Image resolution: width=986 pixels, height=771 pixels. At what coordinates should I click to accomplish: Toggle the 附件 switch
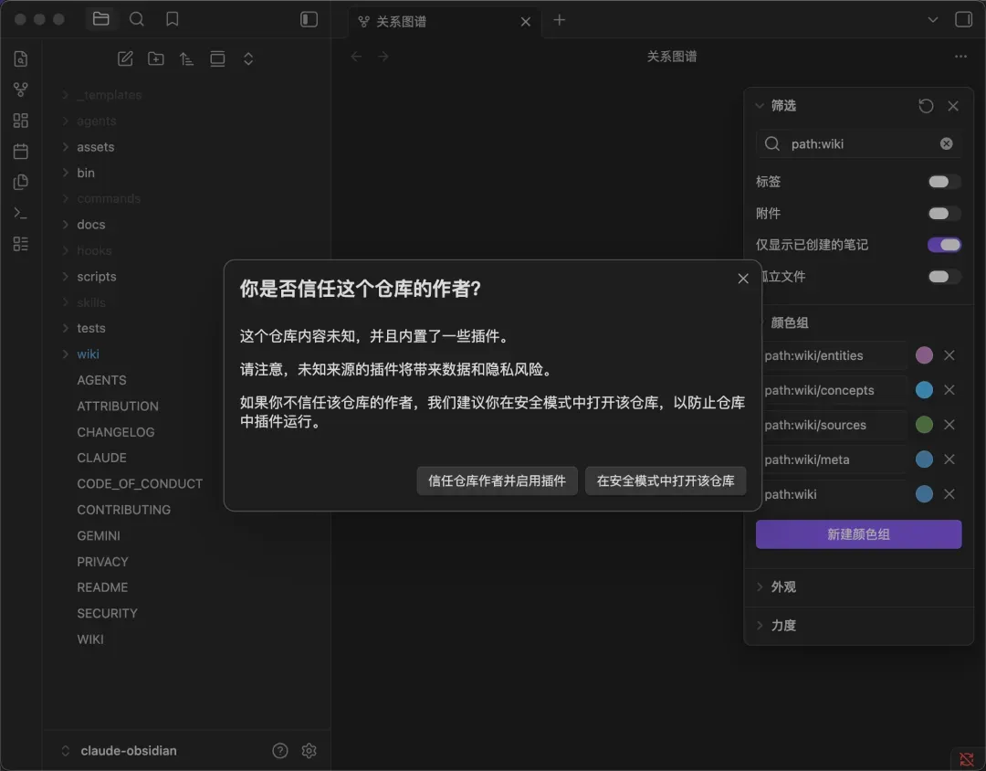(x=945, y=214)
